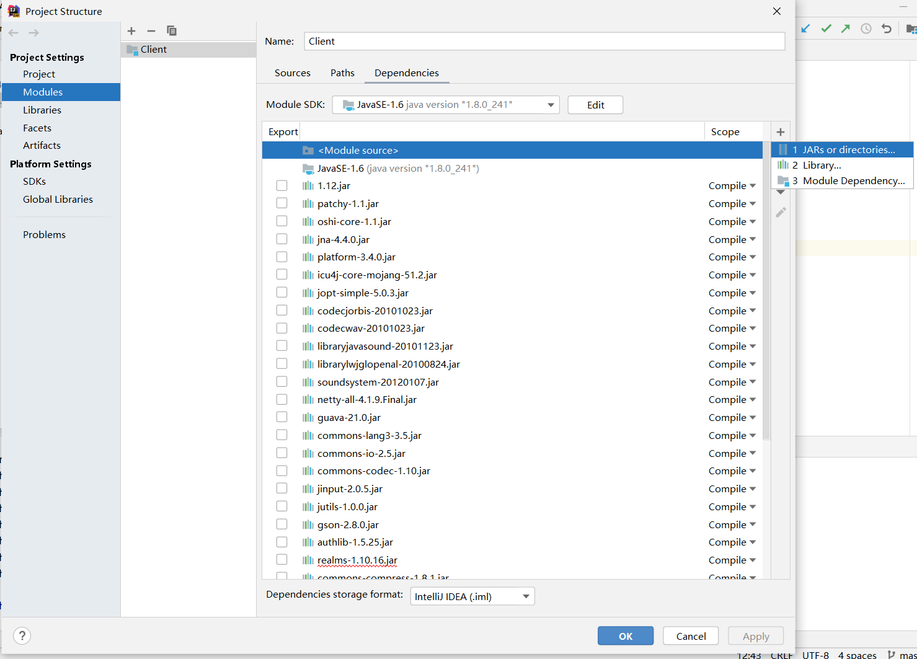Click the show history clock icon
This screenshot has height=659, width=917.
tap(866, 29)
